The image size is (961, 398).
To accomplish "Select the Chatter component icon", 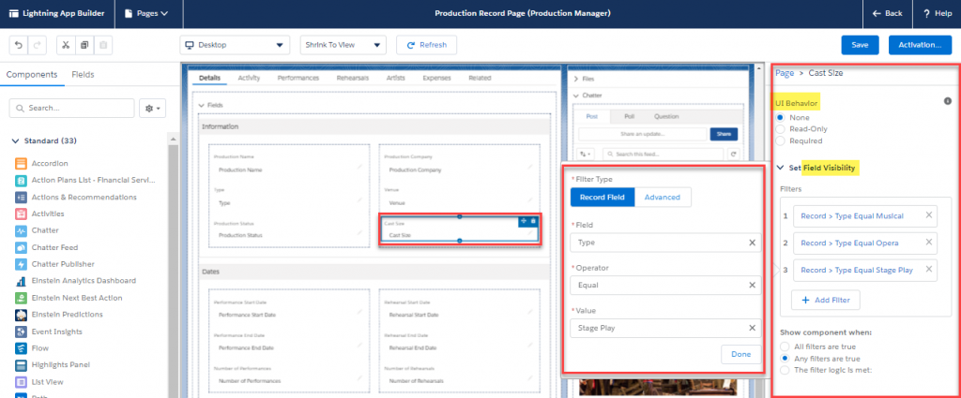I will (21, 230).
